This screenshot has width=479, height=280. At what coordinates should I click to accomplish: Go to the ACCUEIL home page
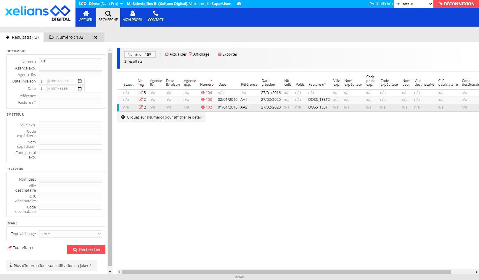(x=86, y=17)
